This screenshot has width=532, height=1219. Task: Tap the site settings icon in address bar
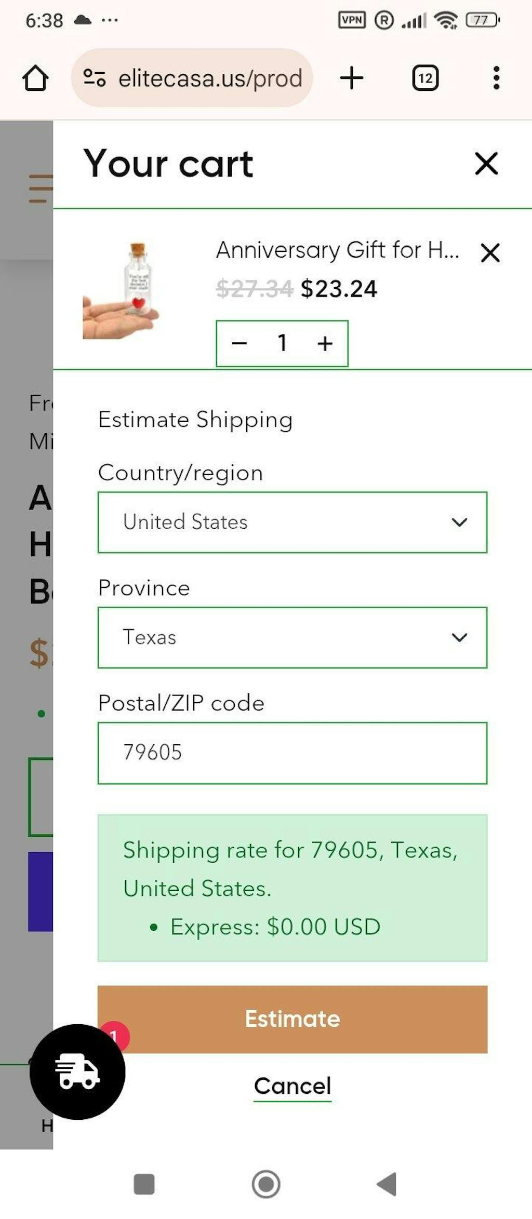click(x=95, y=78)
